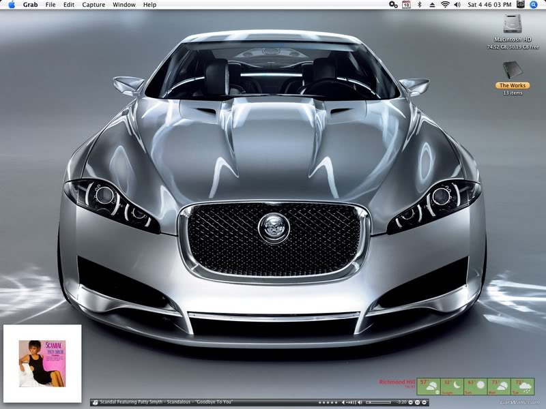
Task: Click the song progress bar
Action: tap(378, 402)
